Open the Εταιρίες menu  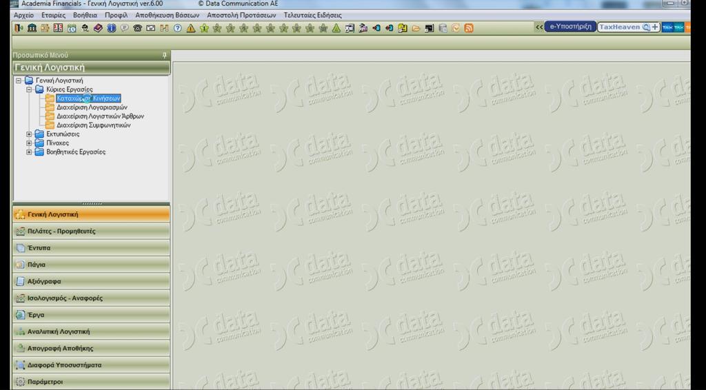click(53, 15)
